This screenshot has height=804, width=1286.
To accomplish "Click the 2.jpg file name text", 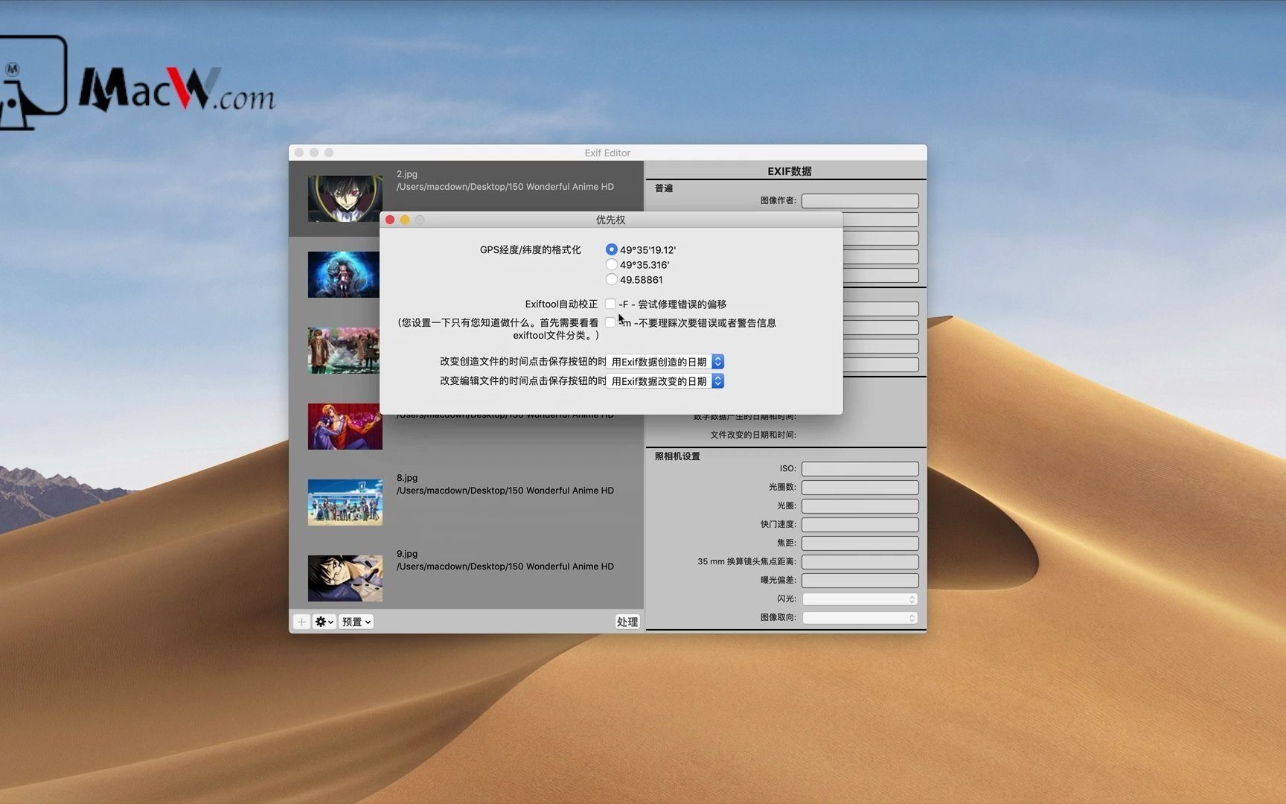I will click(x=407, y=174).
